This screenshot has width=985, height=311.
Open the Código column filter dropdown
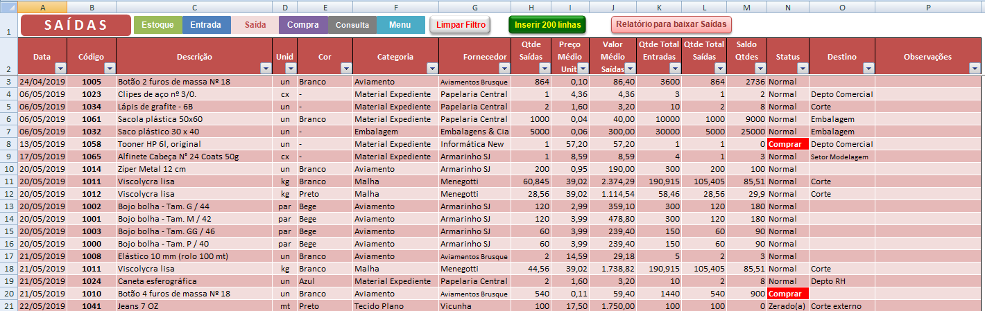[x=109, y=69]
